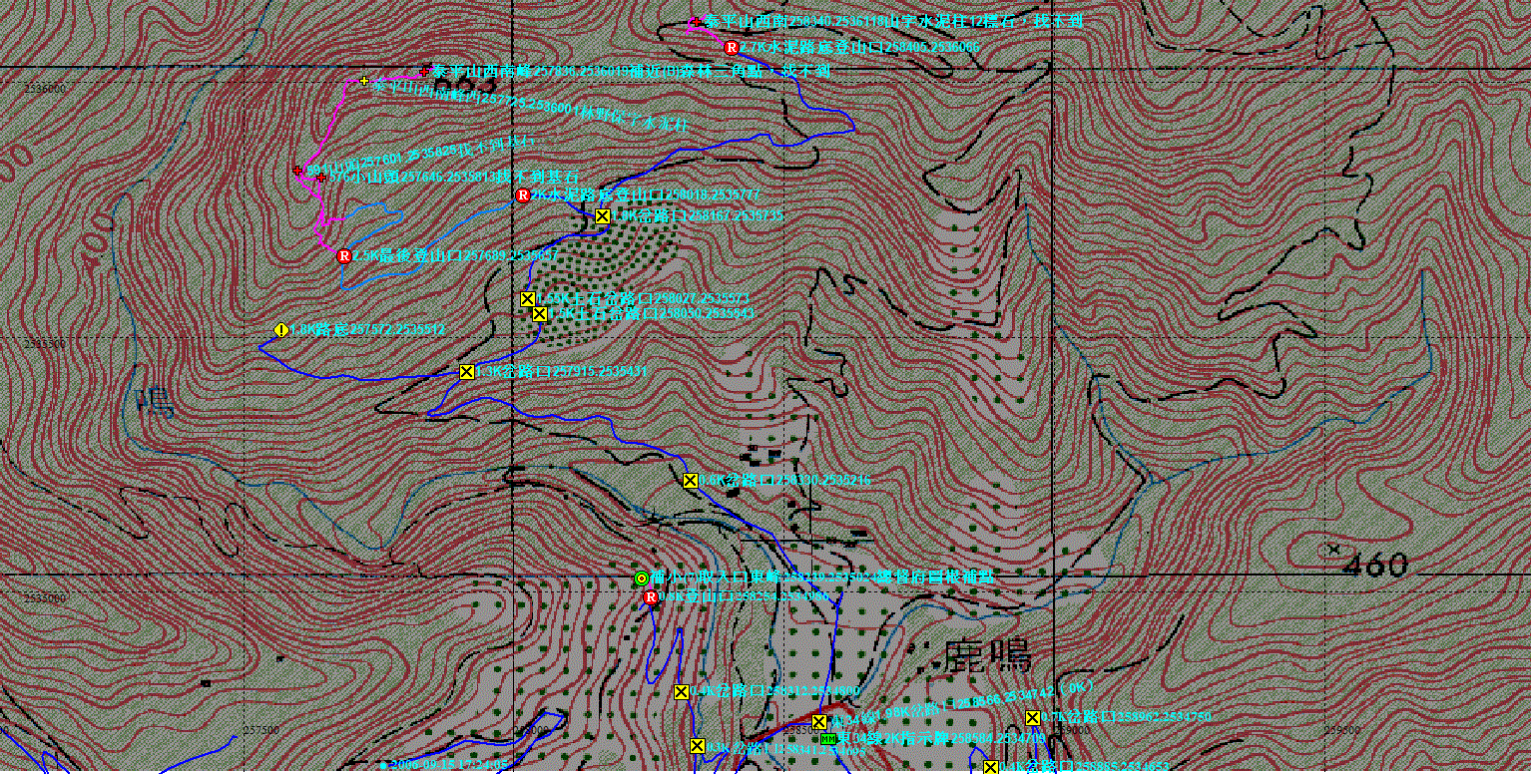The image size is (1531, 774).
Task: Select the 2K水泥路底登山口 red R waypoint
Action: coord(523,195)
